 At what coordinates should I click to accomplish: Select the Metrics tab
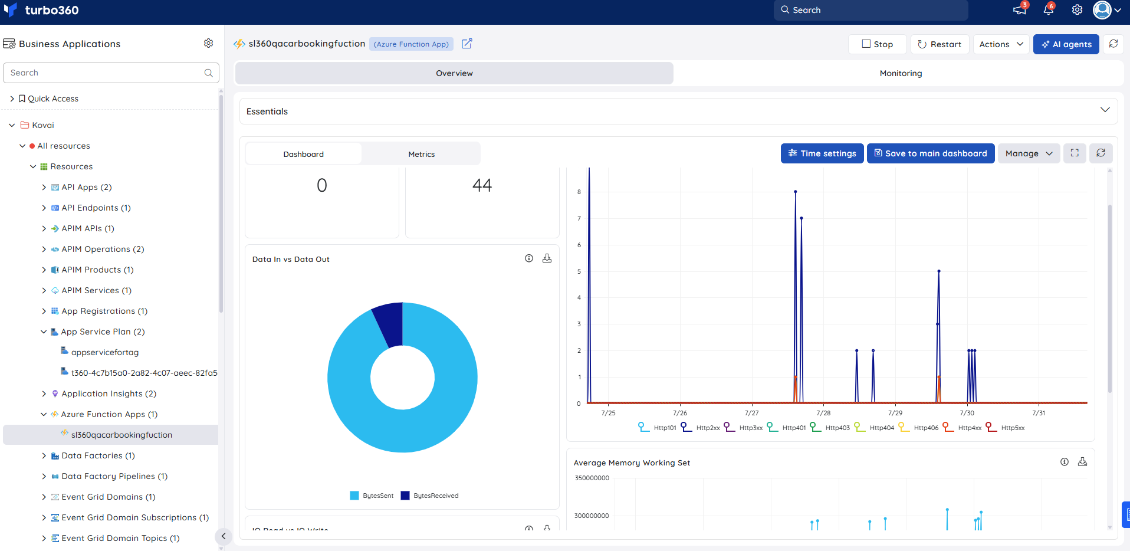tap(421, 154)
